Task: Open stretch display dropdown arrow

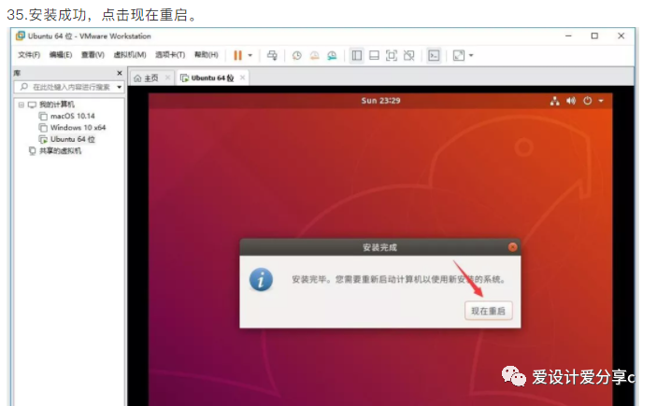Action: click(x=471, y=55)
